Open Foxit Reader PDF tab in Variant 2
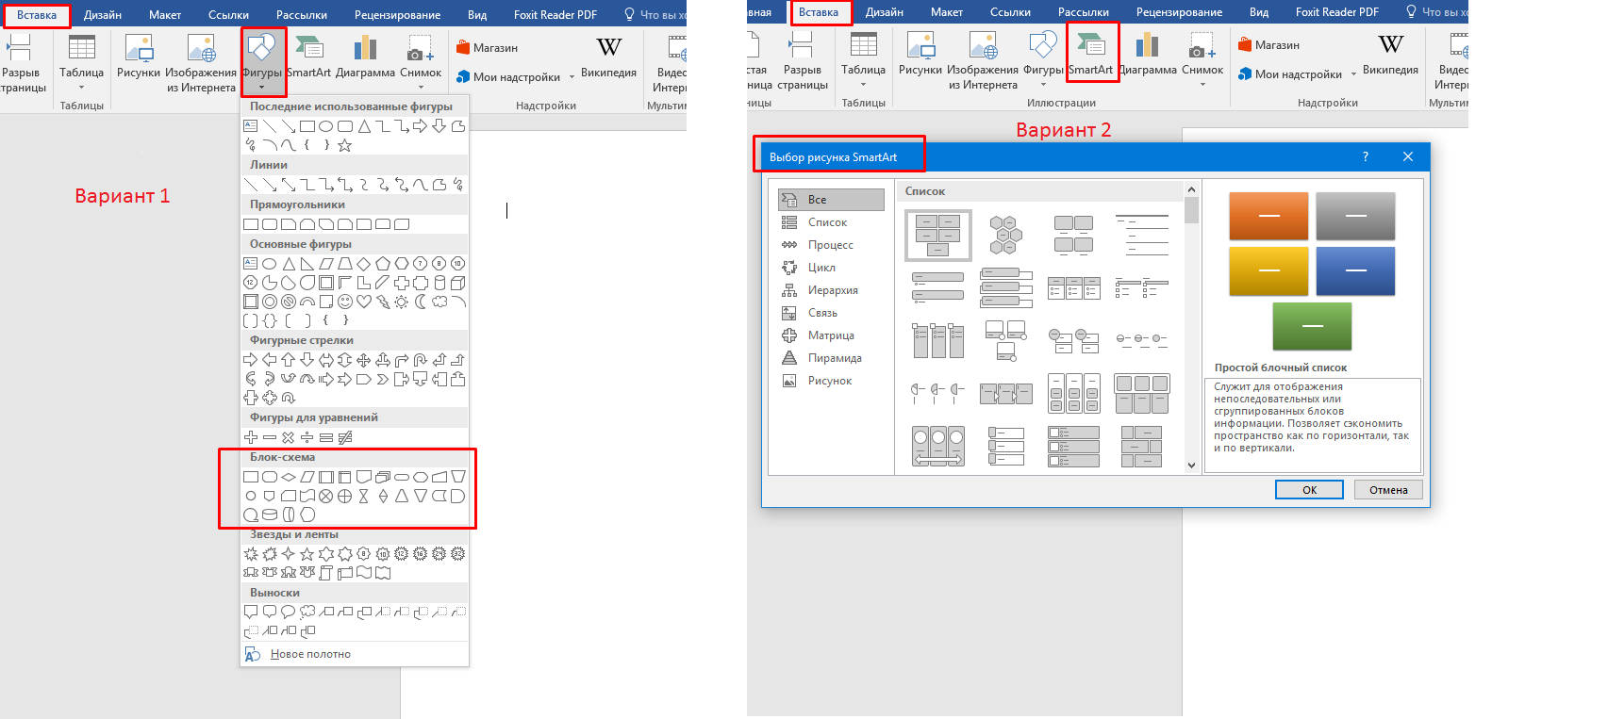1608x719 pixels. (x=1337, y=12)
